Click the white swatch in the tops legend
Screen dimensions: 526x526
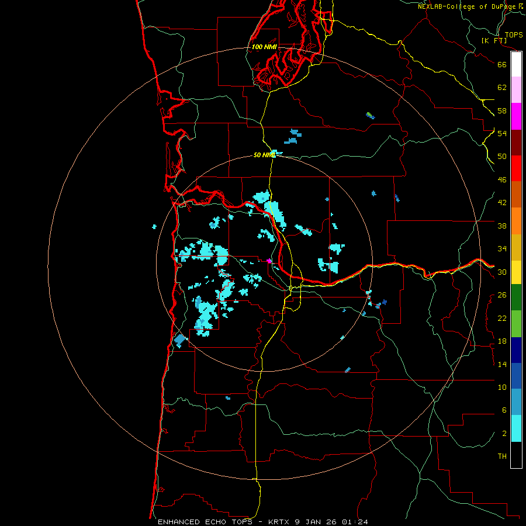coord(516,64)
